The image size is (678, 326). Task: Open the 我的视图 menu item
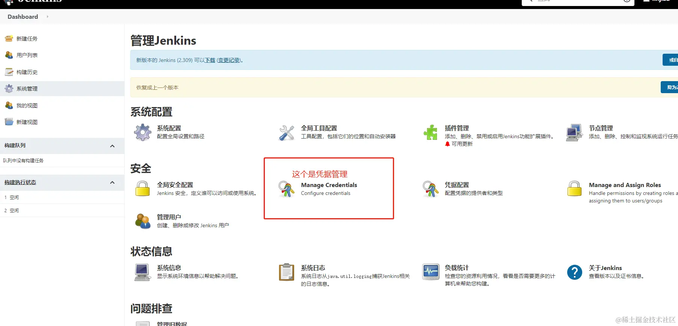coord(27,106)
